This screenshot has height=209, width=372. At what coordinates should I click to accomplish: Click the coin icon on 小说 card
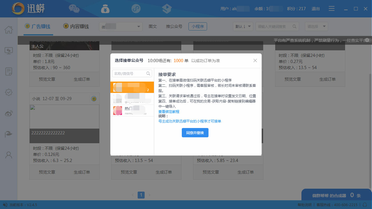click(x=94, y=99)
